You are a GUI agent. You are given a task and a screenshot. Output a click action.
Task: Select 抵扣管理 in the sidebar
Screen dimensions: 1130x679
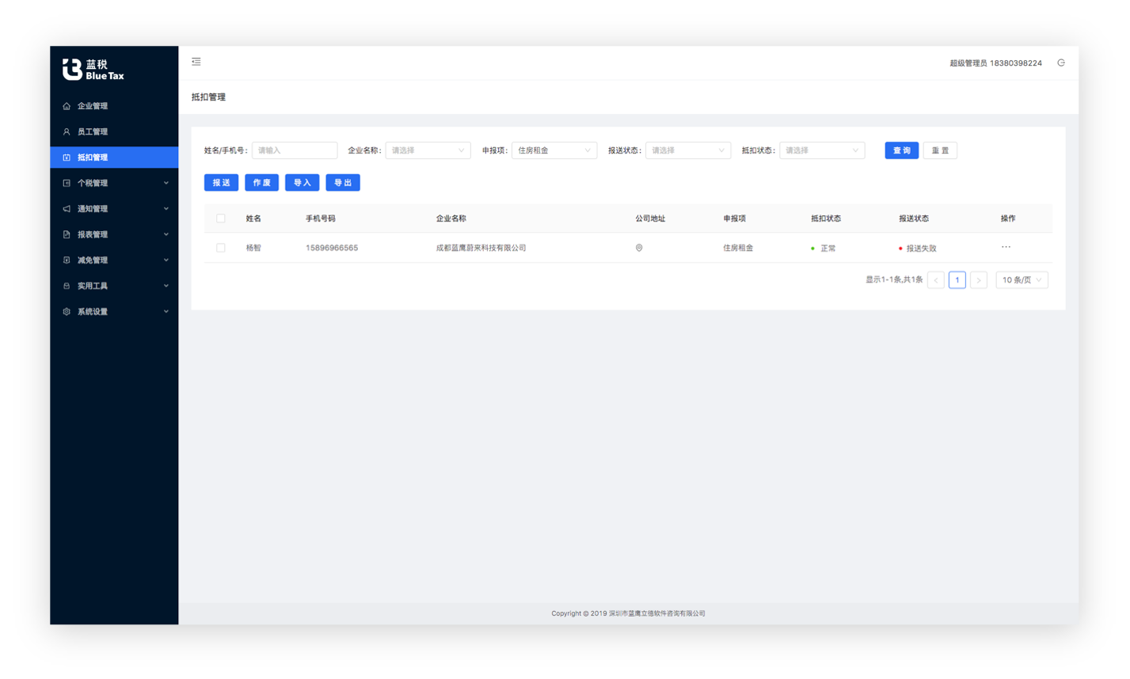(x=114, y=157)
